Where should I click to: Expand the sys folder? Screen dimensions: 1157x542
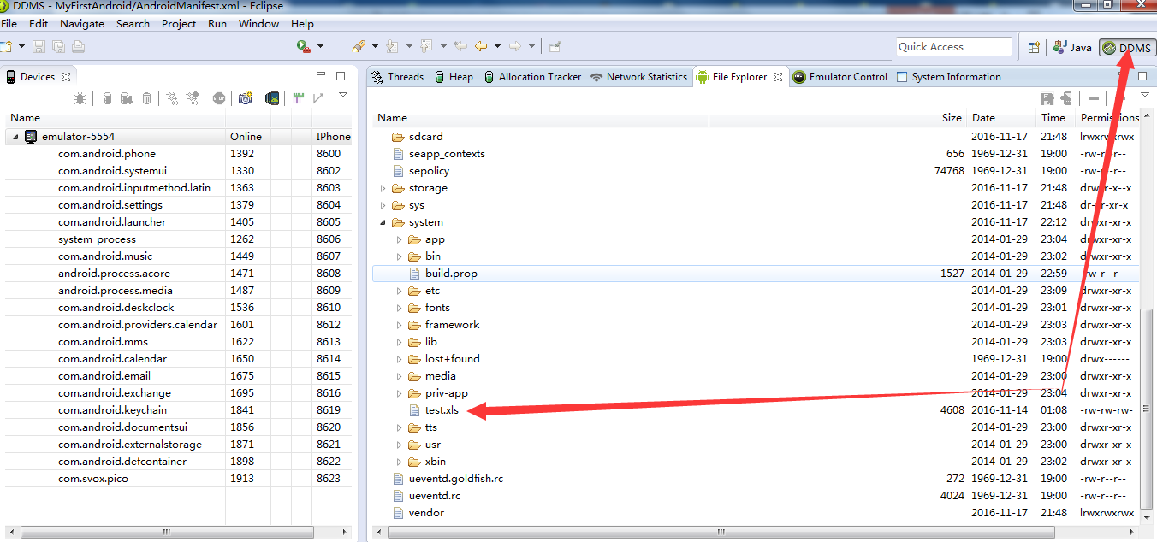[383, 205]
